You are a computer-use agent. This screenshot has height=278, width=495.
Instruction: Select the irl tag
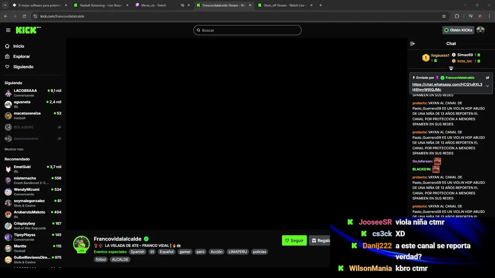pos(152,252)
